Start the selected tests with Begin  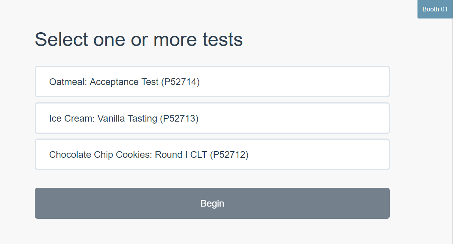pos(212,203)
